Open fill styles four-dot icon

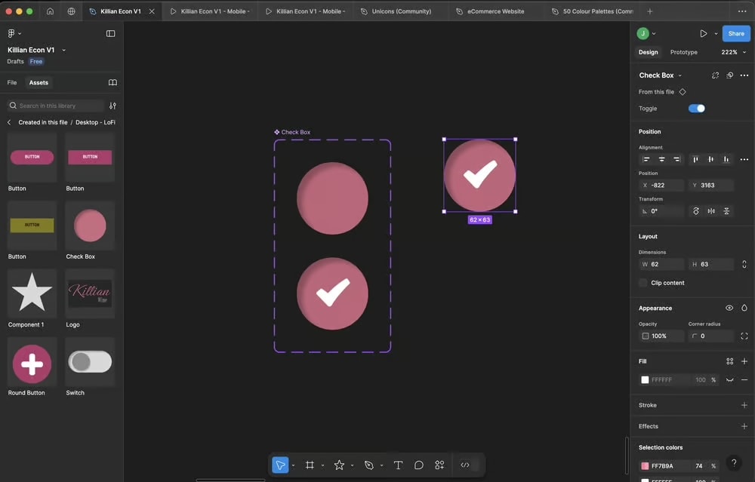coord(730,361)
